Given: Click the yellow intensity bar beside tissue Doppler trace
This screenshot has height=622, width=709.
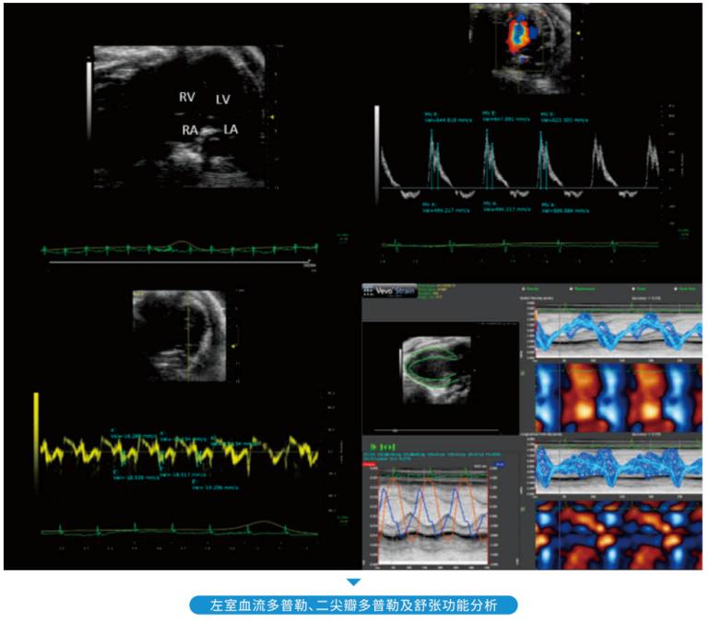Looking at the screenshot, I should point(37,429).
